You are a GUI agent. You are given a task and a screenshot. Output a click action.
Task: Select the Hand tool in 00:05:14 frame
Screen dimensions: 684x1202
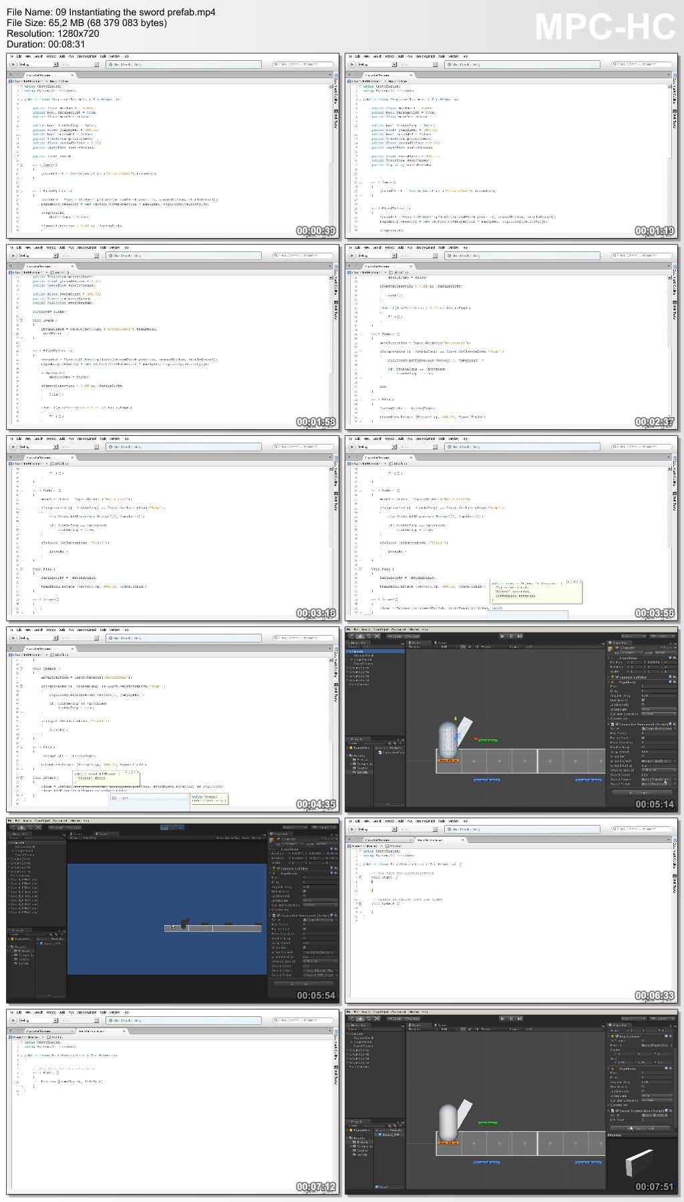[x=352, y=636]
